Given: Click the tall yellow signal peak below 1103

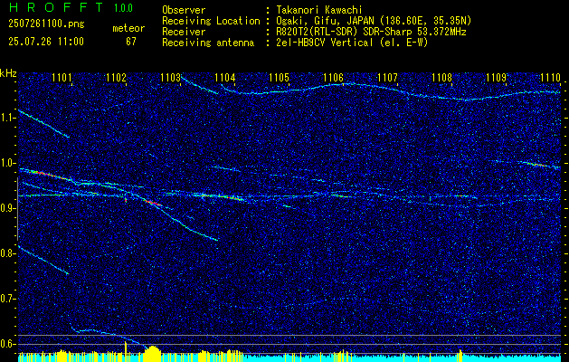Looking at the screenshot, I should [x=152, y=353].
